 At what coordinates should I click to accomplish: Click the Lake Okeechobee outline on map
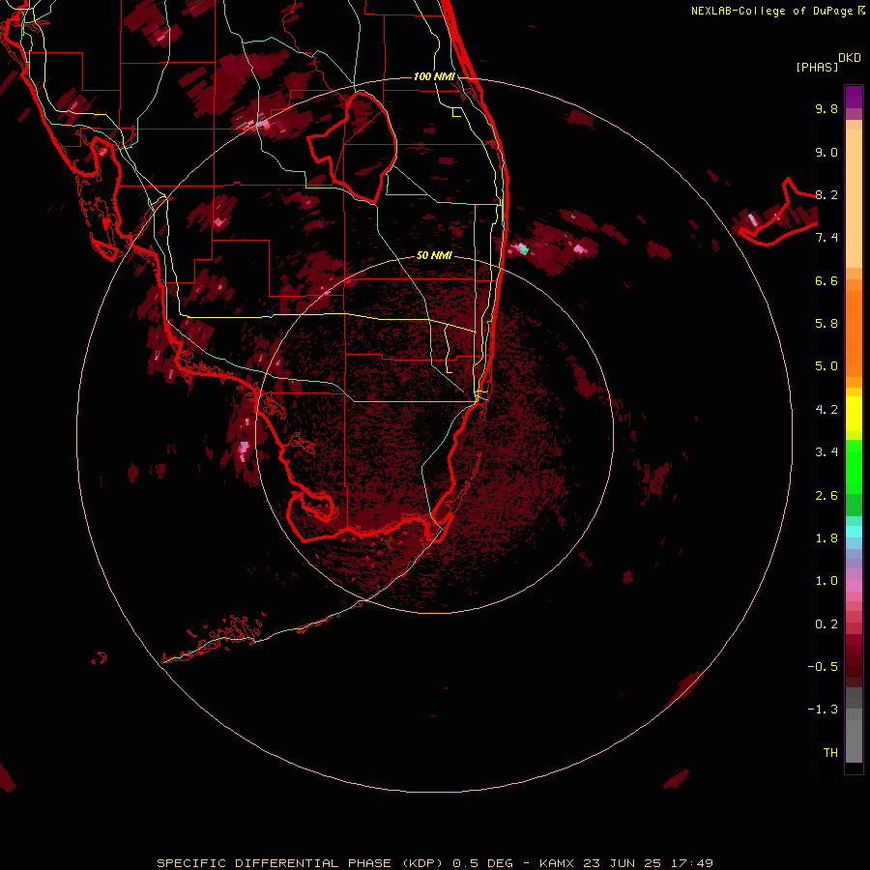click(x=353, y=148)
